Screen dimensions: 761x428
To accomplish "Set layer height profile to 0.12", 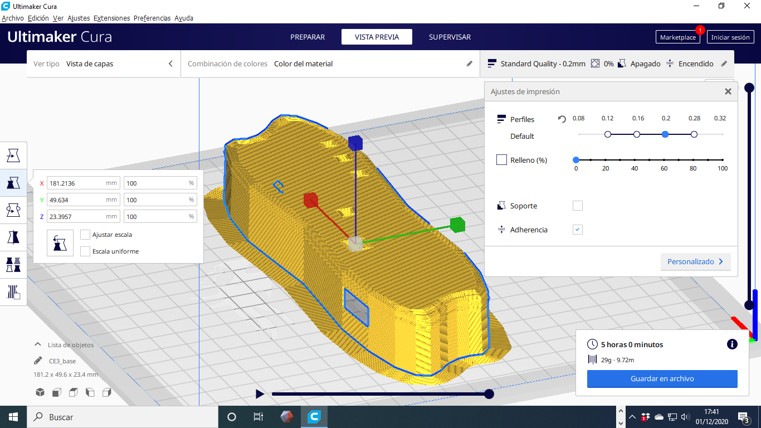I will click(608, 134).
